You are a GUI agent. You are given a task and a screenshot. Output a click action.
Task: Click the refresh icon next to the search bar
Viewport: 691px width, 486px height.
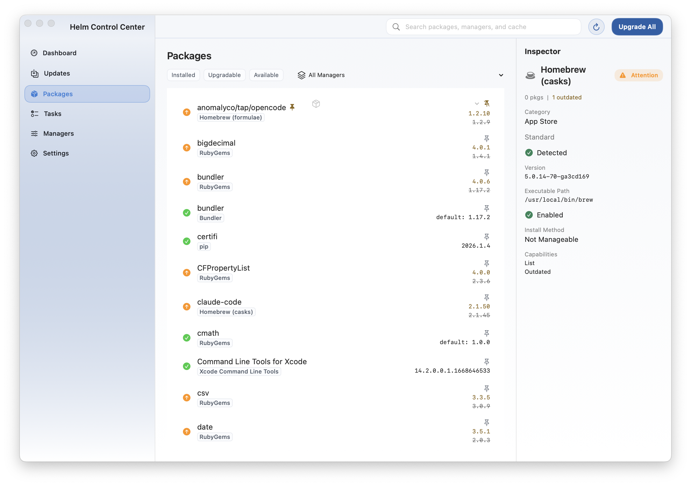596,26
